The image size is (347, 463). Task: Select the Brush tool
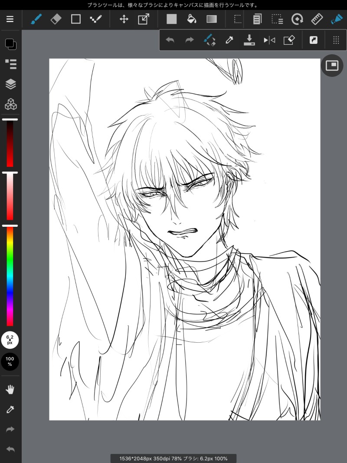36,20
